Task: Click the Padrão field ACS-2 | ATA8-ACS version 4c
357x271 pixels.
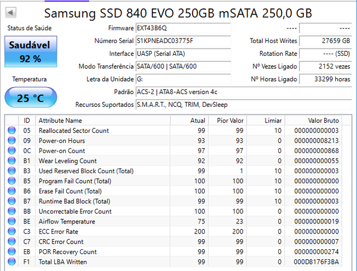Action: [x=244, y=92]
